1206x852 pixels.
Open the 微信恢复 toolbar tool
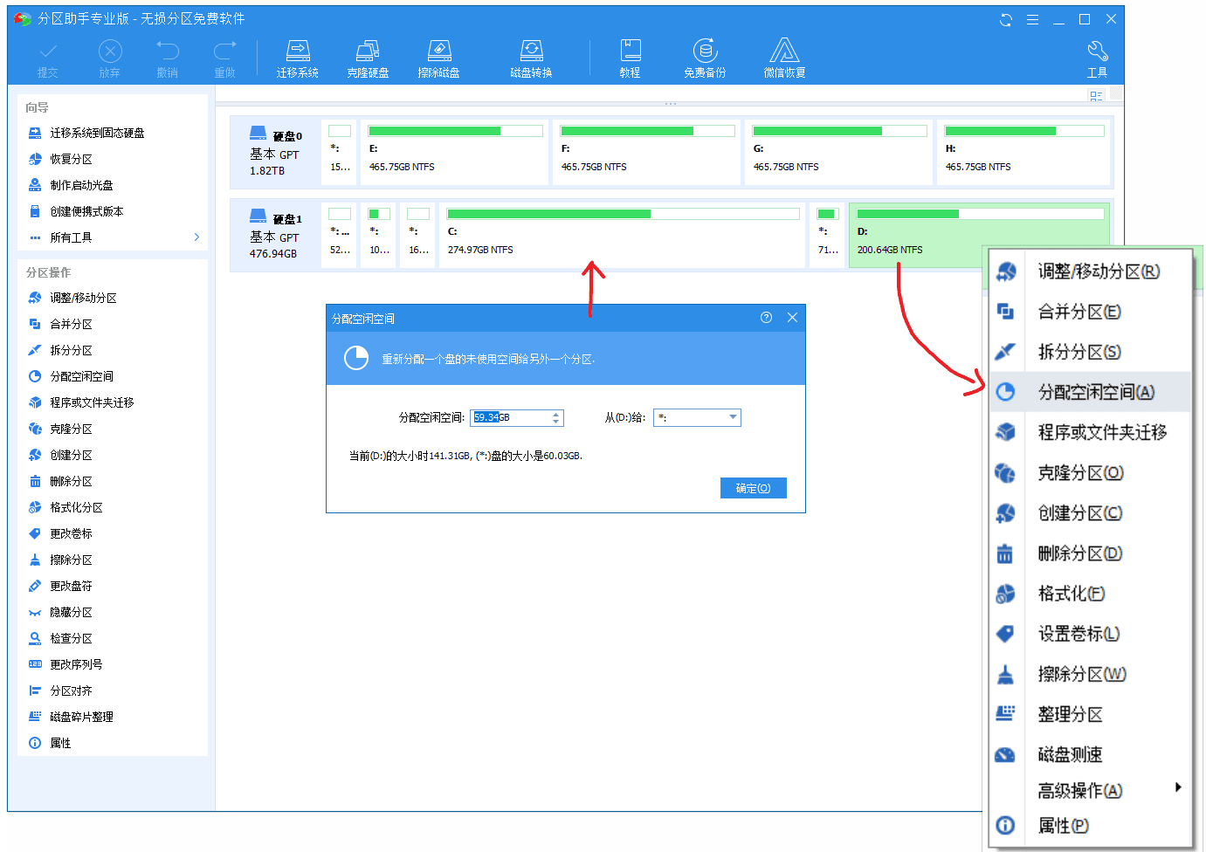click(x=784, y=58)
